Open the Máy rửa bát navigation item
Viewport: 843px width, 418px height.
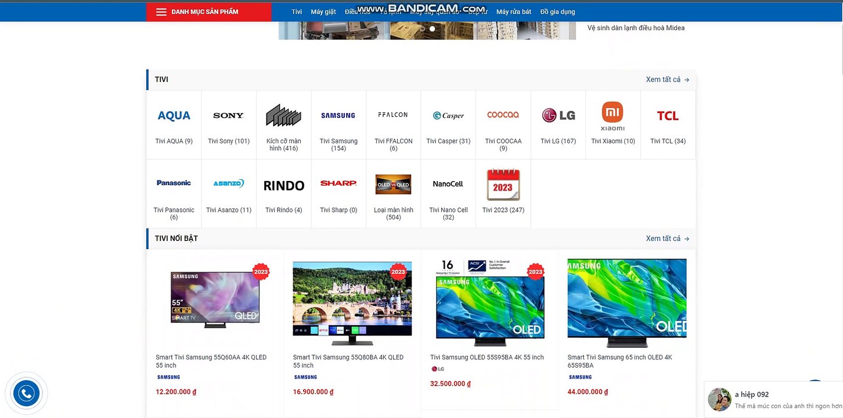[x=514, y=12]
